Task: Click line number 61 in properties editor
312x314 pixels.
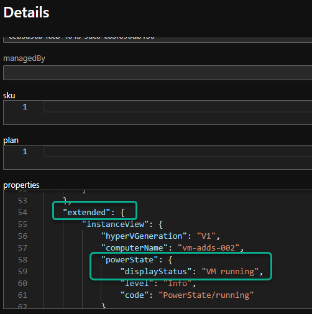Action: click(x=22, y=295)
